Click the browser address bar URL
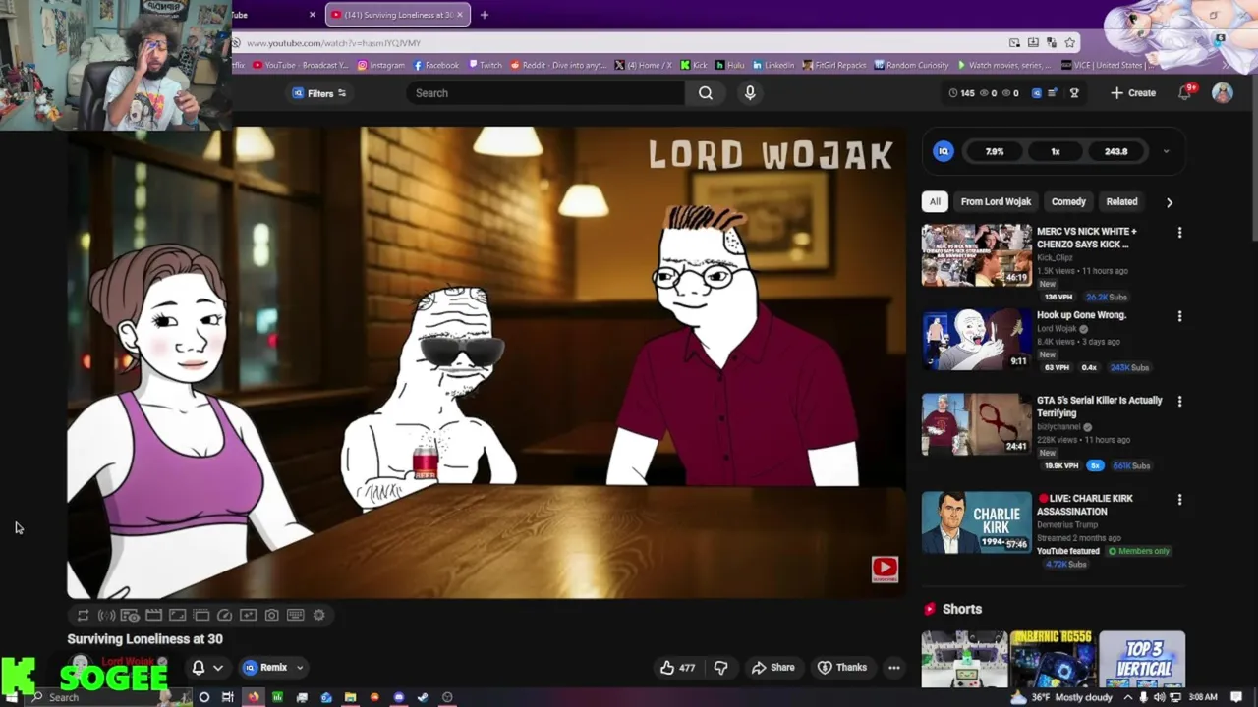 click(333, 43)
